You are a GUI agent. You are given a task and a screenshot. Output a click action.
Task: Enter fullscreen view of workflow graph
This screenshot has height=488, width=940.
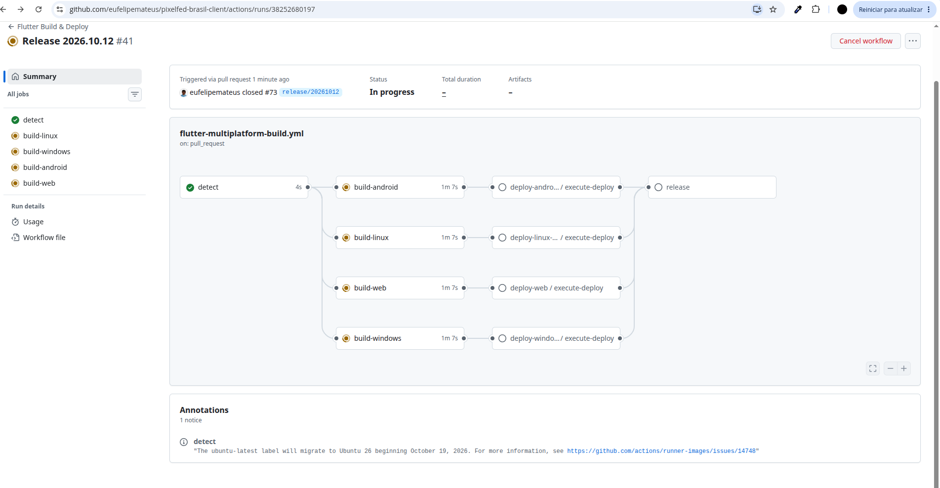(x=873, y=368)
